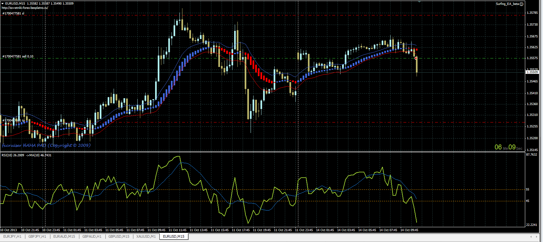
Task: Click price scale value 1.35730
Action: [x=532, y=25]
